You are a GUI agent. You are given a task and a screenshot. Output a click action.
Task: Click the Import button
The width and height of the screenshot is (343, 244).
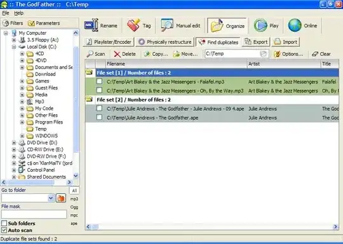[x=286, y=42]
